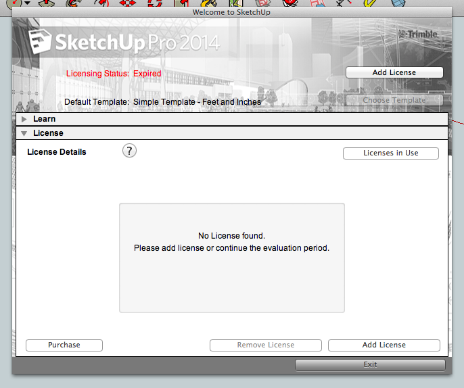Collapse the License disclosure triangle
This screenshot has height=388, width=464.
pyautogui.click(x=24, y=134)
